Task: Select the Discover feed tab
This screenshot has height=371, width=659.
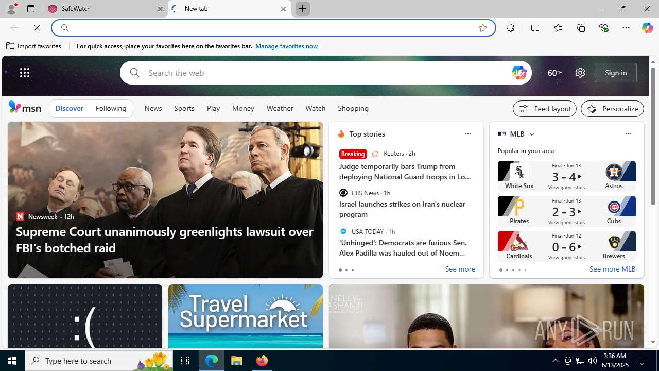Action: click(x=69, y=108)
